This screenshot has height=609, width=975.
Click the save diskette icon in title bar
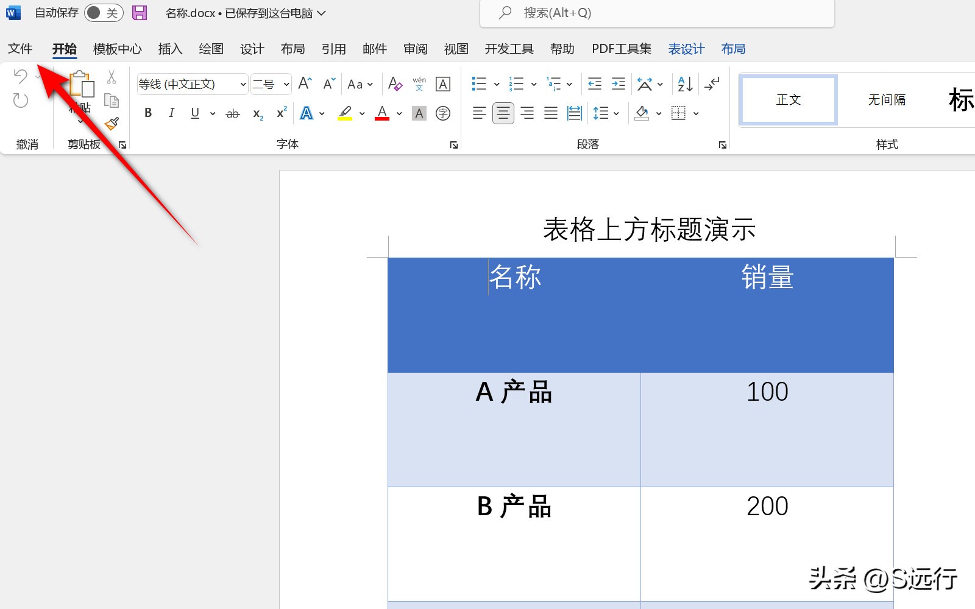click(140, 12)
